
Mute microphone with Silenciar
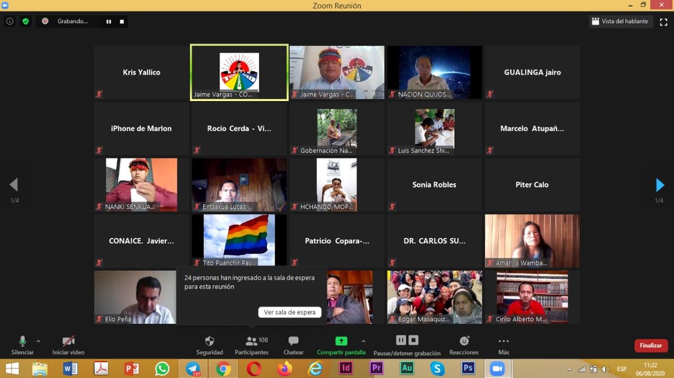(23, 345)
